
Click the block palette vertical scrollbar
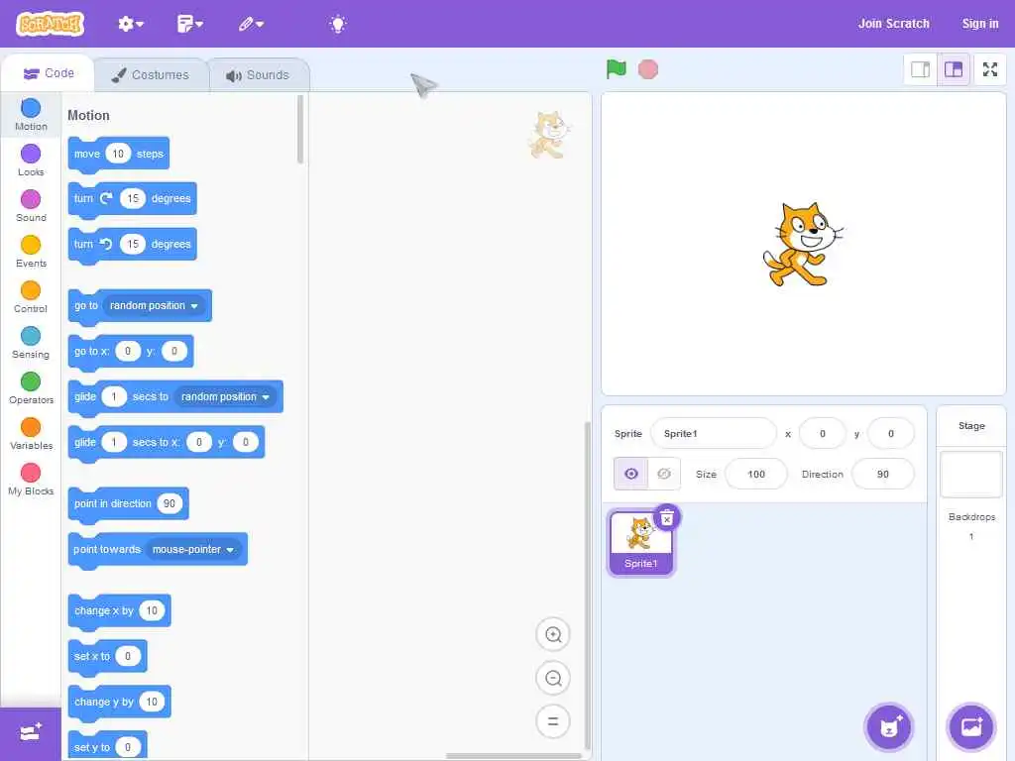[300, 130]
